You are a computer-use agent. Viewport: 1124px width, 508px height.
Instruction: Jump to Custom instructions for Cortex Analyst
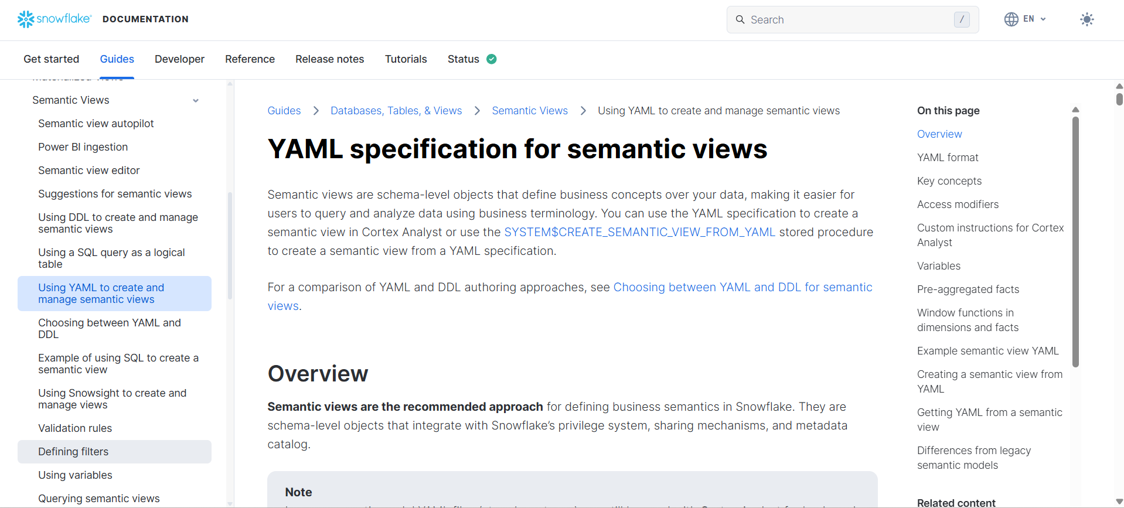(990, 235)
